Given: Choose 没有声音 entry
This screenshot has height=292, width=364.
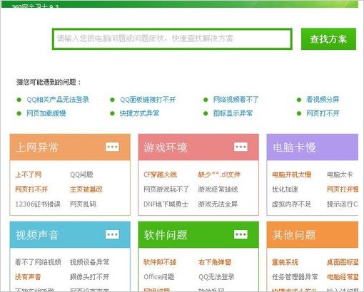Looking at the screenshot, I should coord(28,276).
